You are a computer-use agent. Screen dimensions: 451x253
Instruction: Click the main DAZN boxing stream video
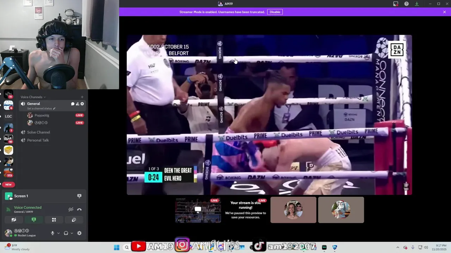[269, 115]
